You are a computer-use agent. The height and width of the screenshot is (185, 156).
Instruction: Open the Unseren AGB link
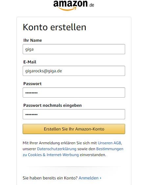pos(110,143)
